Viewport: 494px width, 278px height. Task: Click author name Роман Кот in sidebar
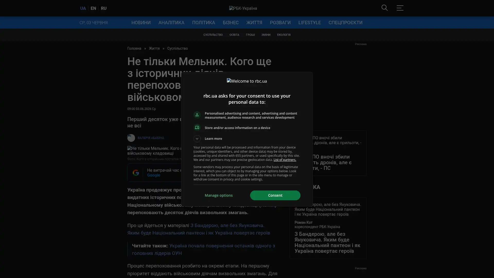[x=303, y=222]
